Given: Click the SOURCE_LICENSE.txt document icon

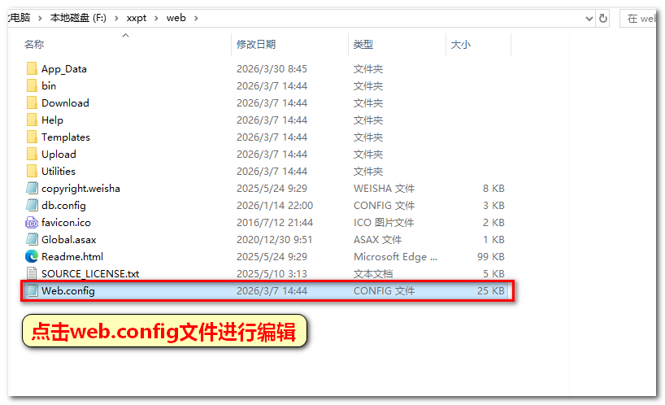Looking at the screenshot, I should coord(32,274).
